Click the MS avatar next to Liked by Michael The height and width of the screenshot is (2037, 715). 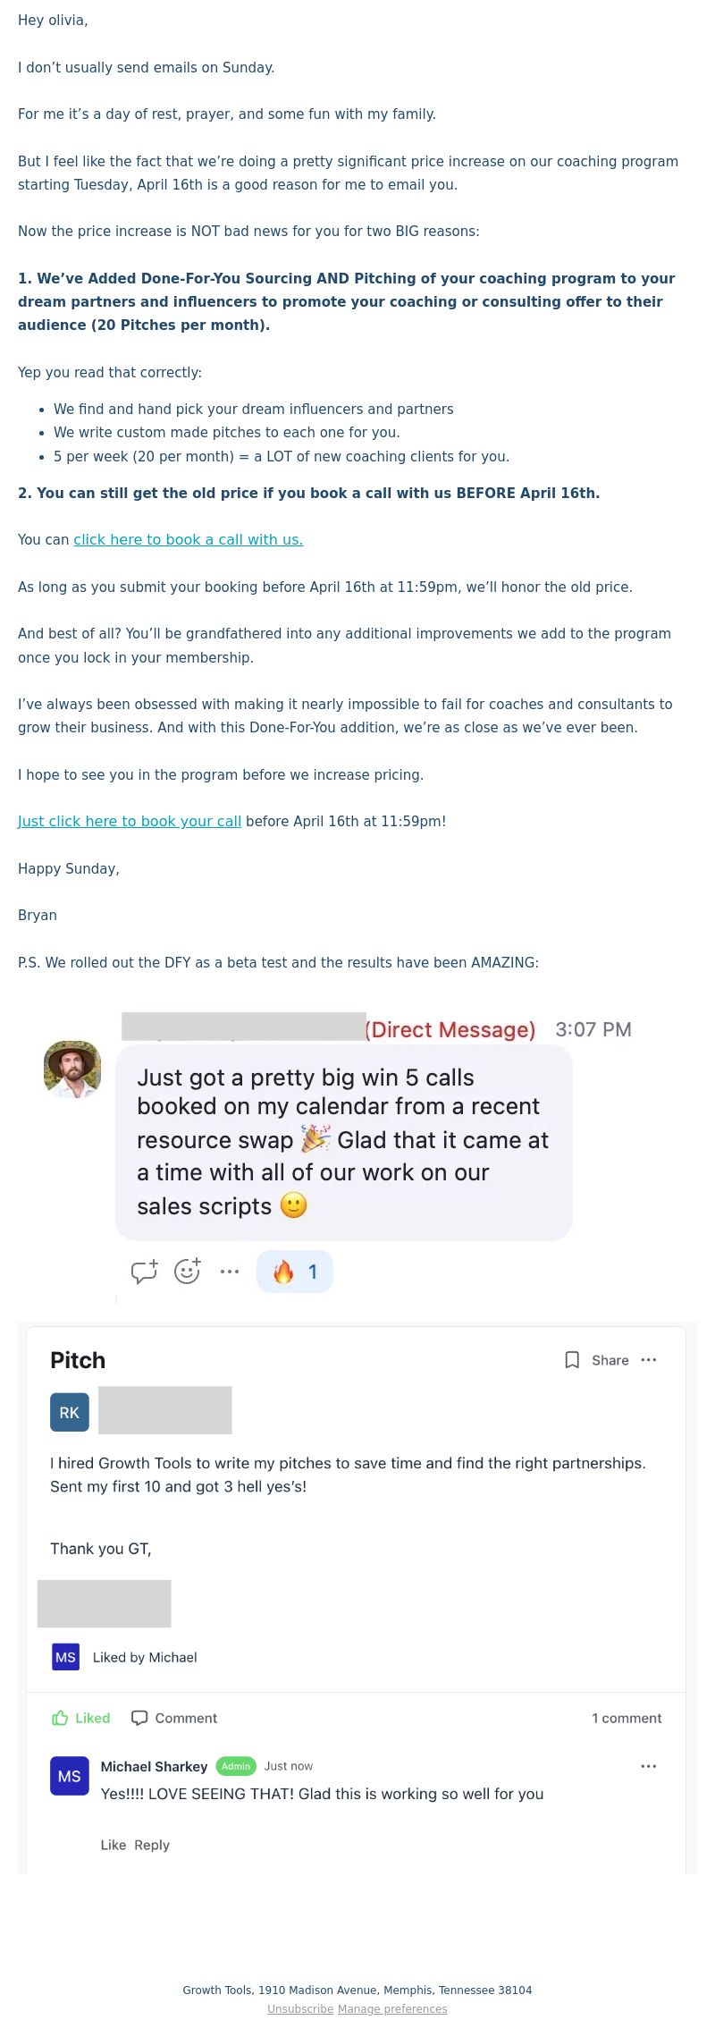(65, 1657)
